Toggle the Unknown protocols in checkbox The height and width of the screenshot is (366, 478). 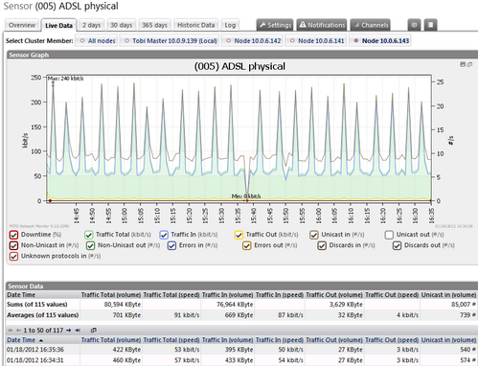tap(13, 257)
